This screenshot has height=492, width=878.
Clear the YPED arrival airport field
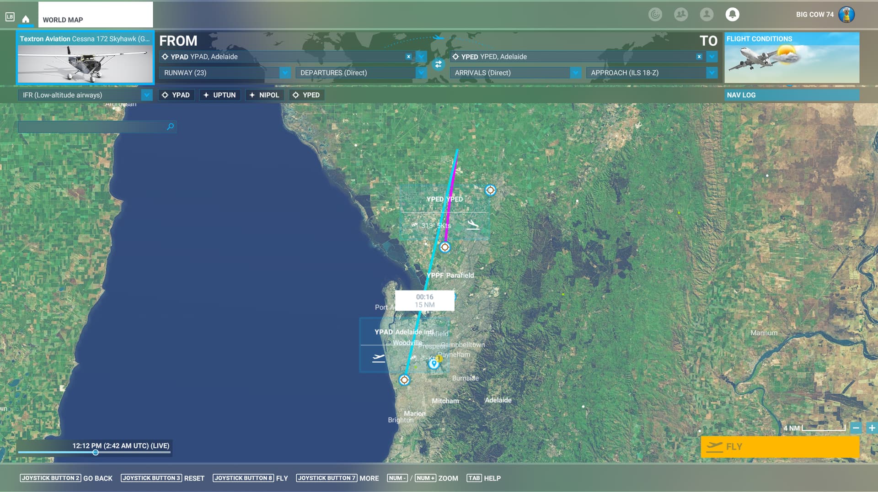pyautogui.click(x=699, y=57)
